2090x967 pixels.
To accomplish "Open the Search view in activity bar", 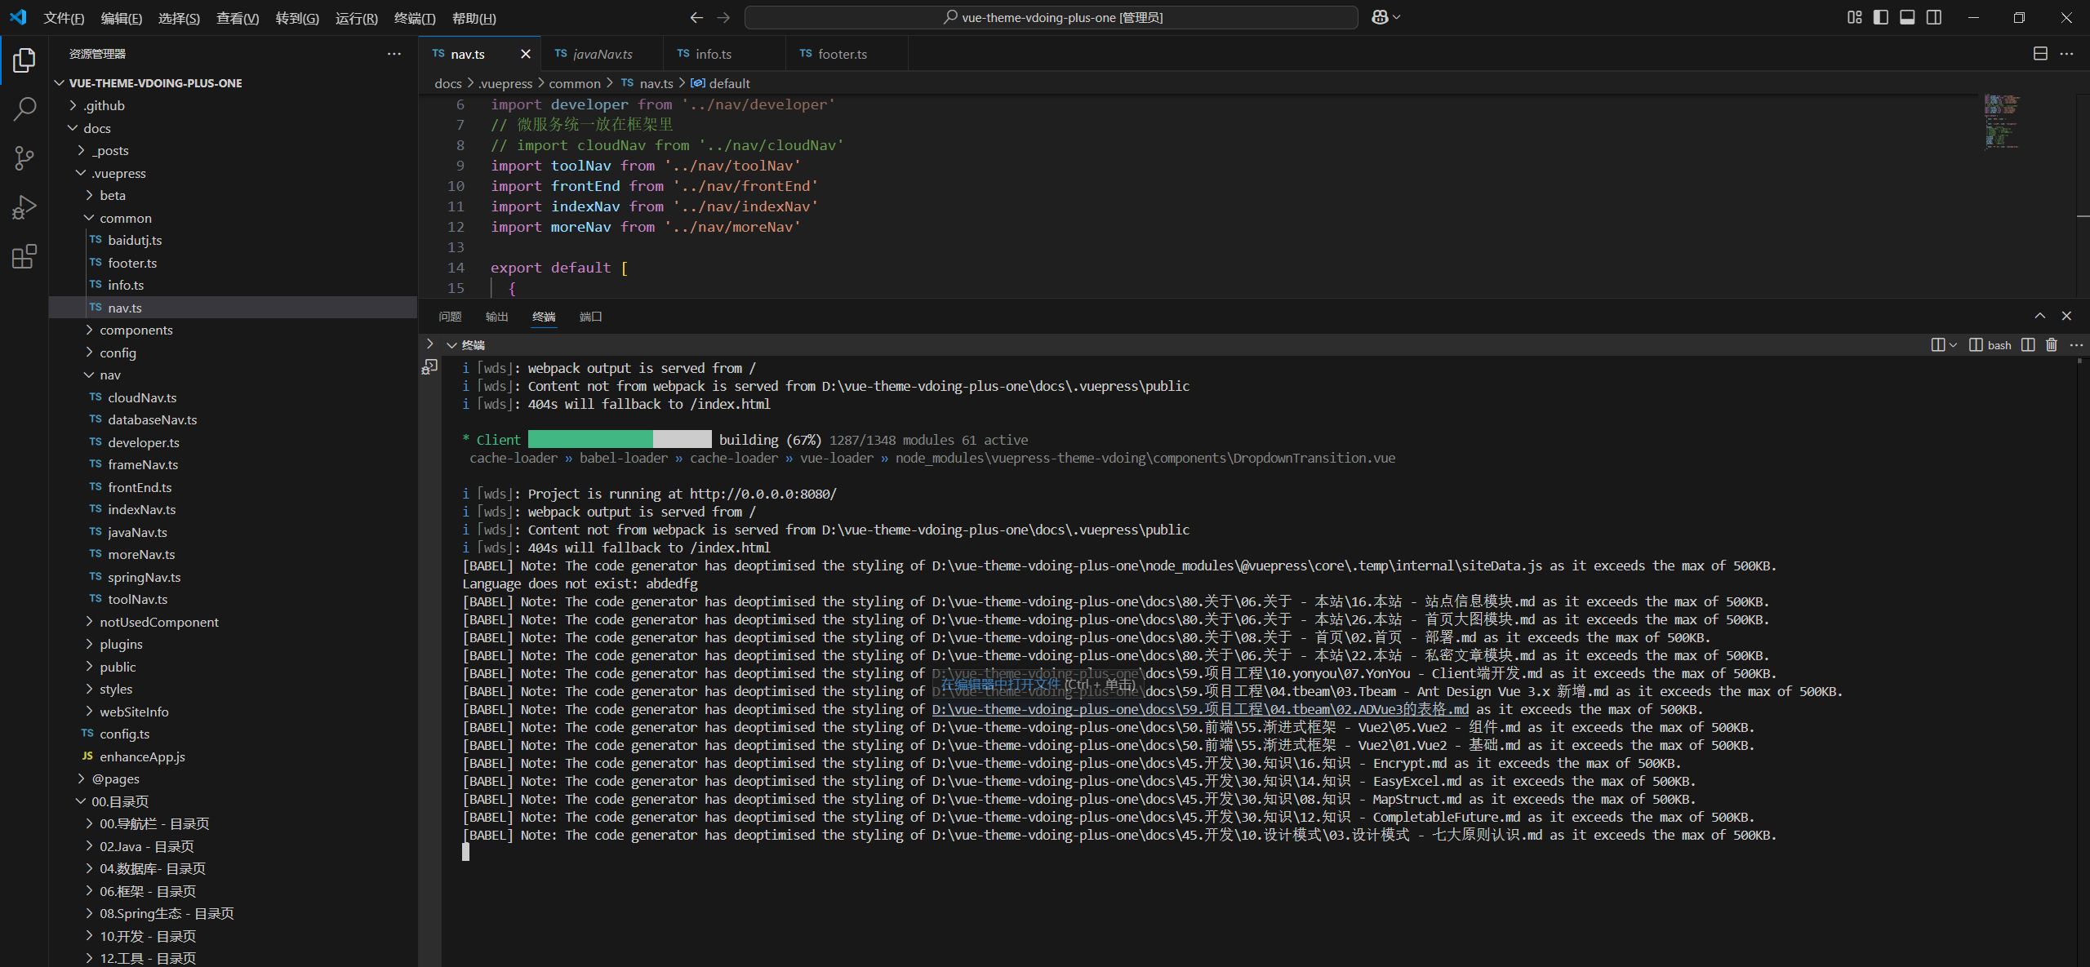I will tap(24, 109).
